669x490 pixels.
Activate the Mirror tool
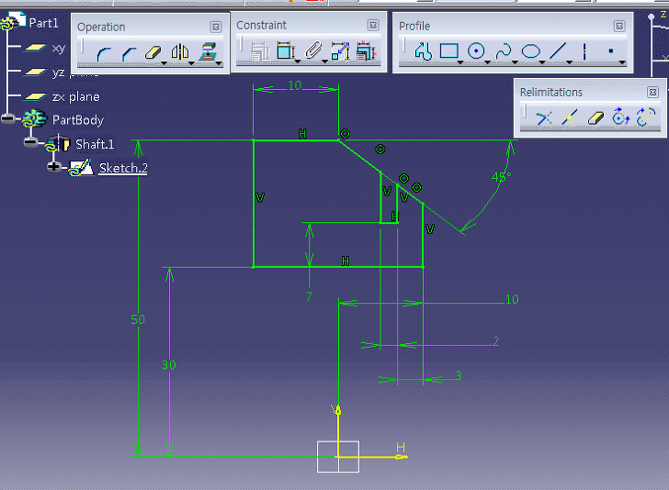(x=180, y=52)
